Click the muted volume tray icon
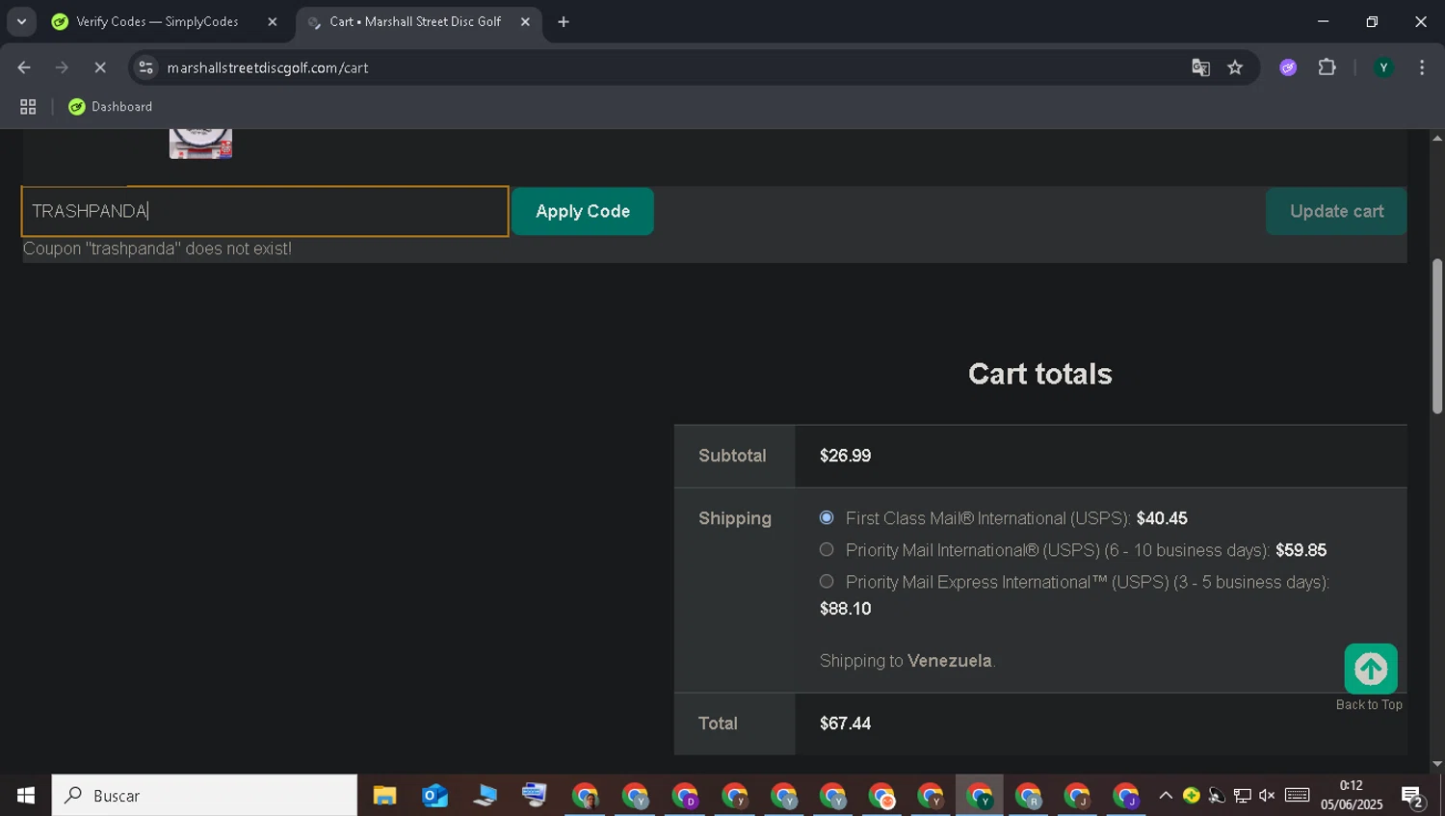This screenshot has width=1445, height=816. click(1267, 796)
